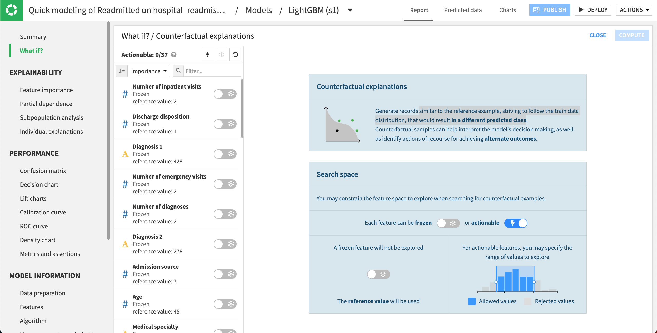The height and width of the screenshot is (333, 657).
Task: Open the ACTIONS dropdown menu
Action: point(634,10)
